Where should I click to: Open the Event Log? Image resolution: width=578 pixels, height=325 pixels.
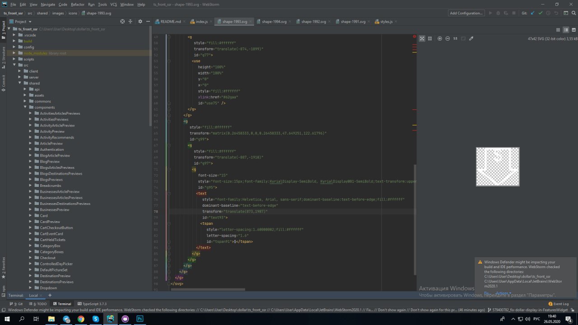559,304
